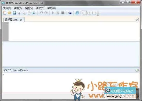This screenshot has height=101, width=142.
Task: Create a new script with the New icon
Action: (x=5, y=13)
